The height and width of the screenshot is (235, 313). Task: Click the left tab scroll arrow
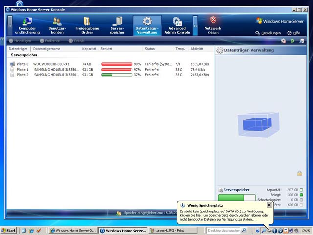tap(10, 26)
